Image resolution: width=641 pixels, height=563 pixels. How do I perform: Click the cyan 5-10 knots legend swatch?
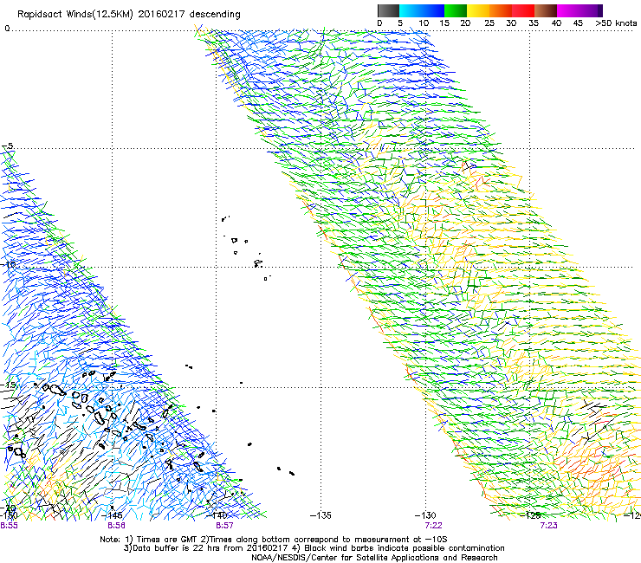click(x=411, y=10)
